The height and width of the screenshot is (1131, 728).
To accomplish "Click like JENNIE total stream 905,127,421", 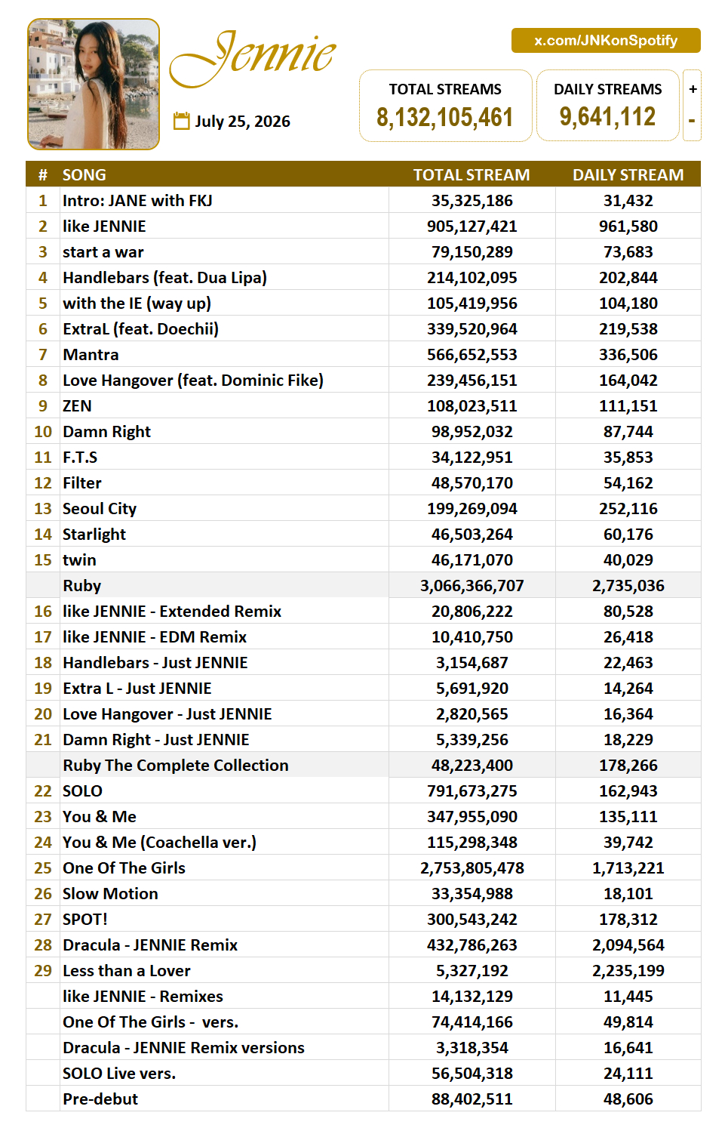I will coord(472,226).
